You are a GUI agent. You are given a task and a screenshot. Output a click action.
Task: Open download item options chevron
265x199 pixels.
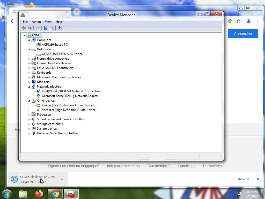[x=62, y=179]
